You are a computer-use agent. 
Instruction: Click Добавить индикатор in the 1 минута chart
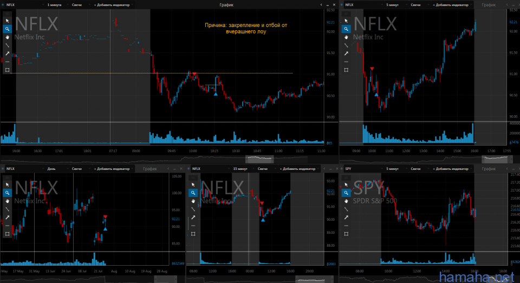[112, 5]
